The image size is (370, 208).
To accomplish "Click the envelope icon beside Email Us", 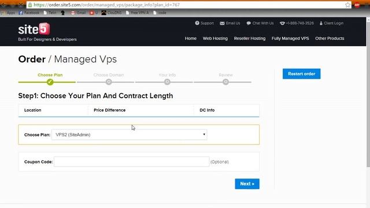I will (x=222, y=23).
